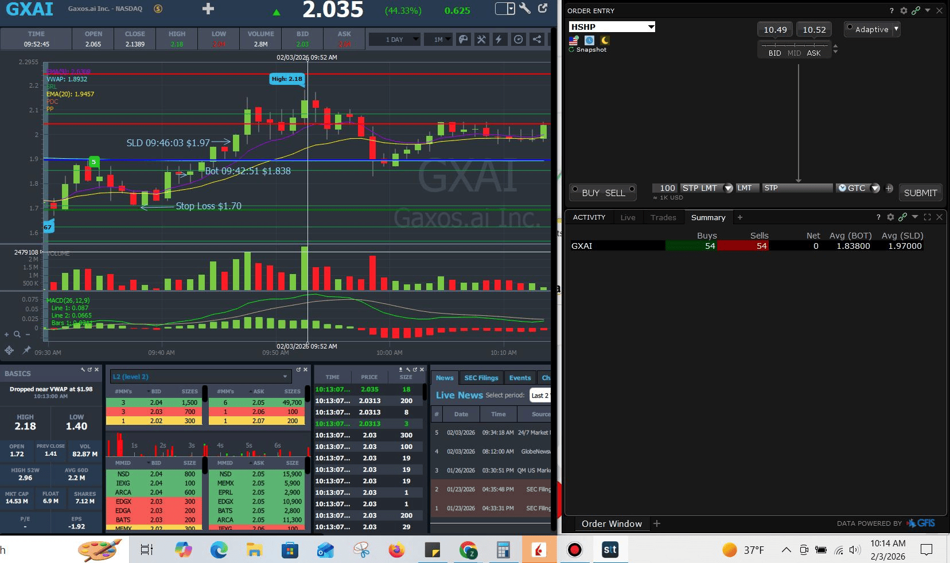
Task: Click the crosshair icon below the chart
Action: [x=9, y=350]
